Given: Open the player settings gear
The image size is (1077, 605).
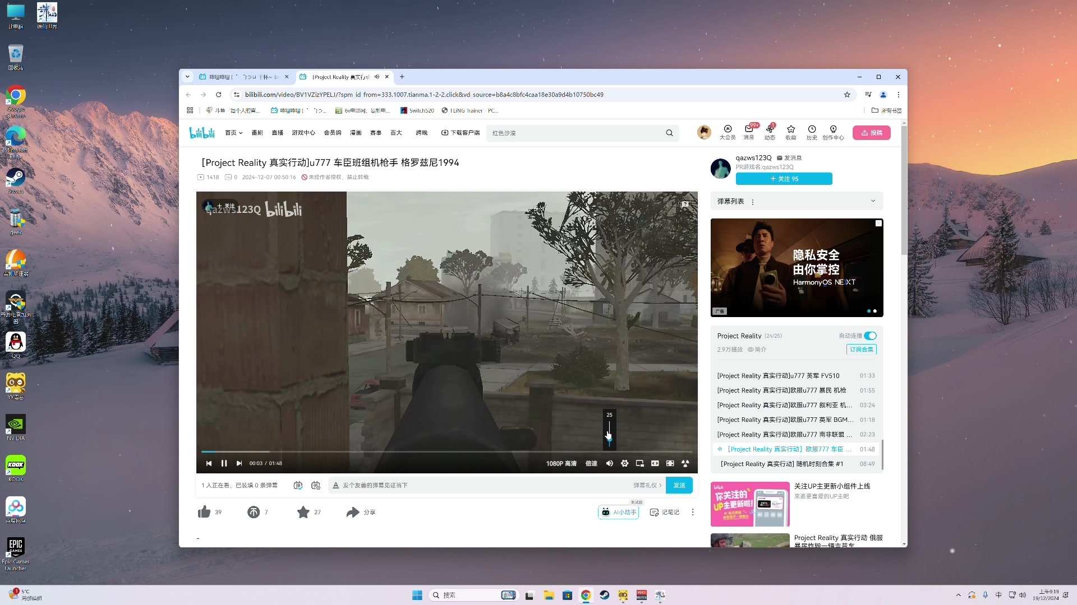Looking at the screenshot, I should tap(624, 463).
